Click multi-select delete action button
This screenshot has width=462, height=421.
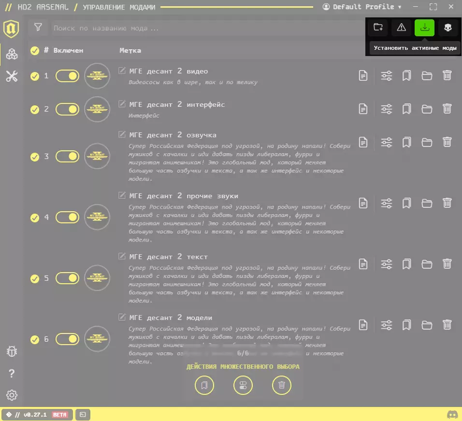click(281, 385)
